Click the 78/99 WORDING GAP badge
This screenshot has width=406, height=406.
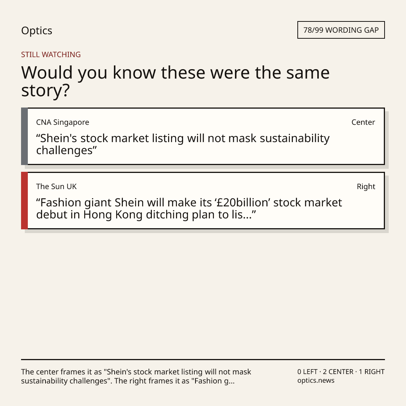(x=341, y=30)
